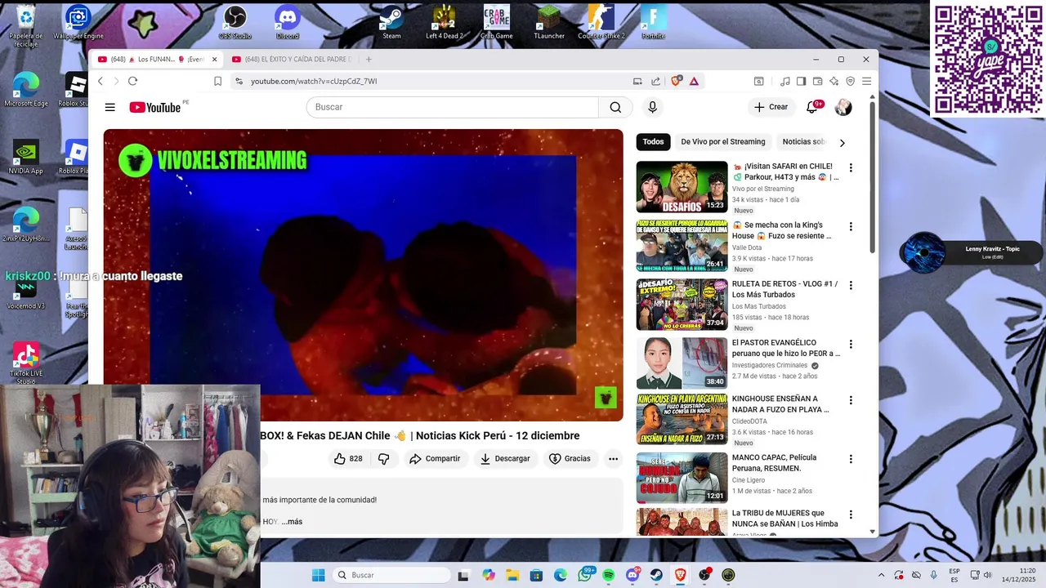Open OBS Studio desktop shortcut
The image size is (1046, 588).
[x=235, y=22]
